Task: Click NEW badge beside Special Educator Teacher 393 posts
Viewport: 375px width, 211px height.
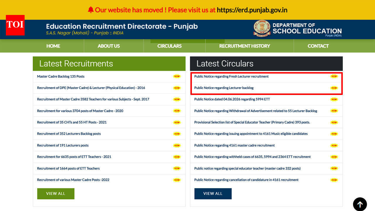Action: [334, 122]
